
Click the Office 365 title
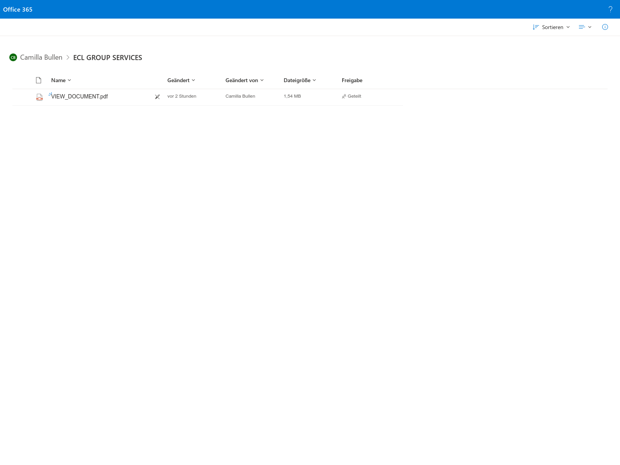[x=18, y=9]
